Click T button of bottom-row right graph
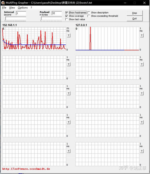150x174 pixels. [x=142, y=151]
